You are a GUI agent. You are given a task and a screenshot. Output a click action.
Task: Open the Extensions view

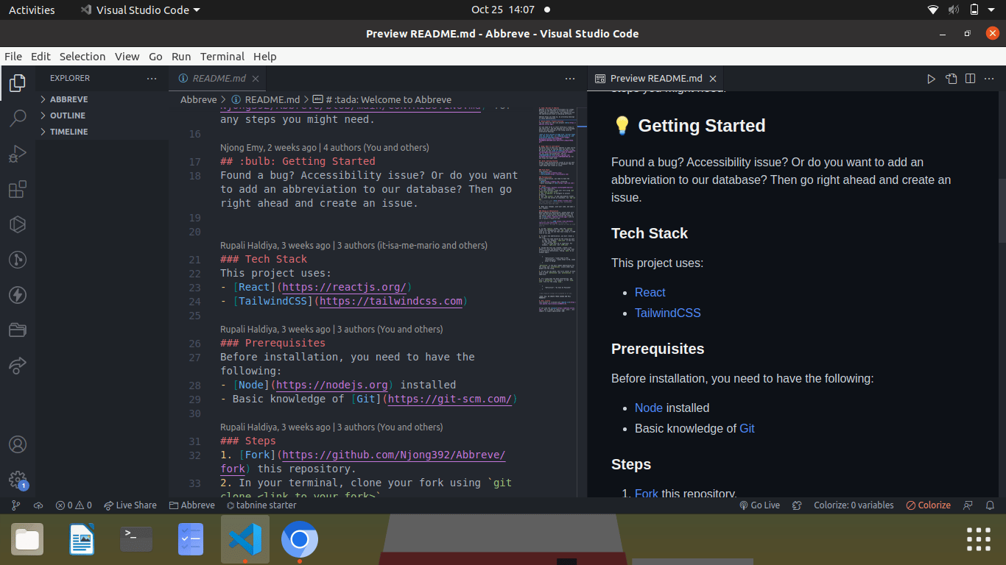click(18, 189)
